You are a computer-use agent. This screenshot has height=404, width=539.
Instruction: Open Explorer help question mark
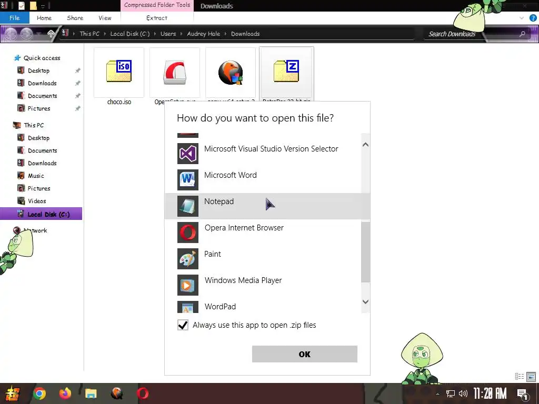pos(533,18)
